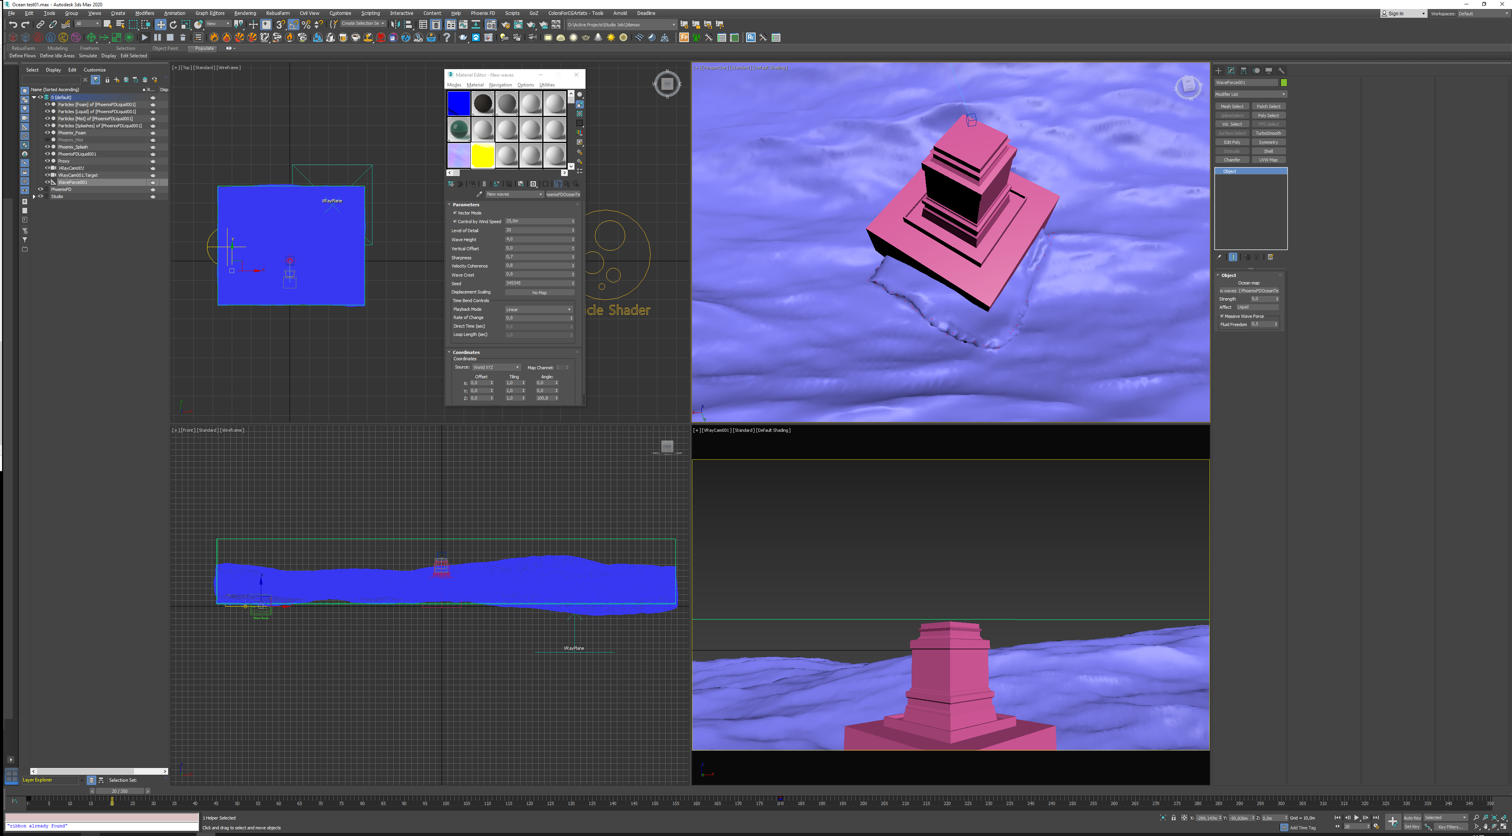Screen dimensions: 1512x836
Task: Toggle Angle Snap in main toolbar
Action: click(294, 24)
